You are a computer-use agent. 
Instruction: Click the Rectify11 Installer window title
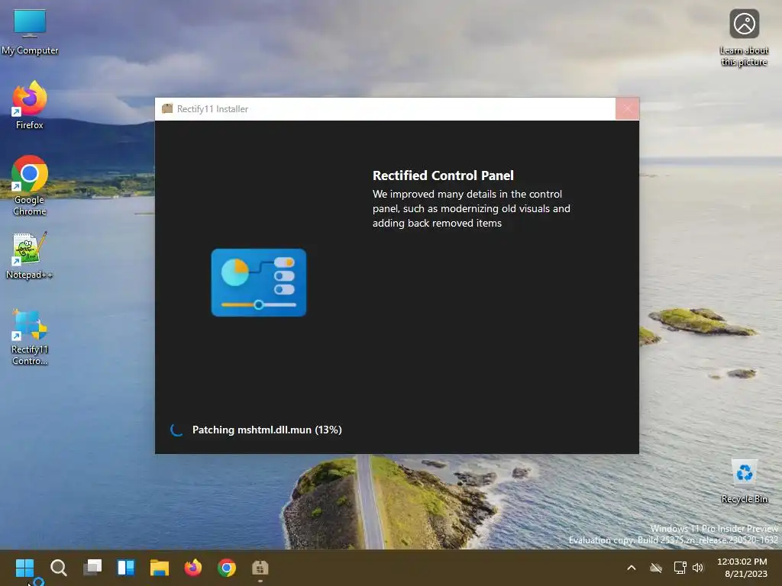point(212,108)
